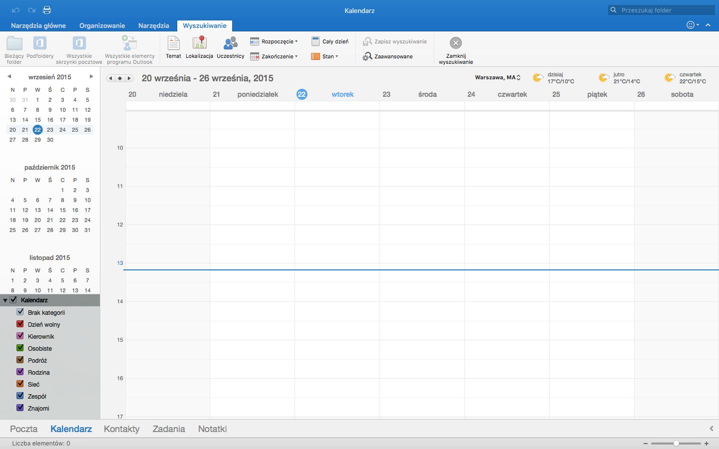The width and height of the screenshot is (719, 449).
Task: Click the Lokalizacja filter icon
Action: tap(199, 47)
